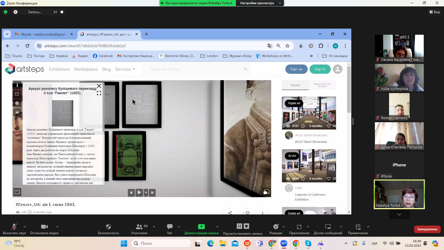Turn on microphone in Zoom

pos(14,229)
